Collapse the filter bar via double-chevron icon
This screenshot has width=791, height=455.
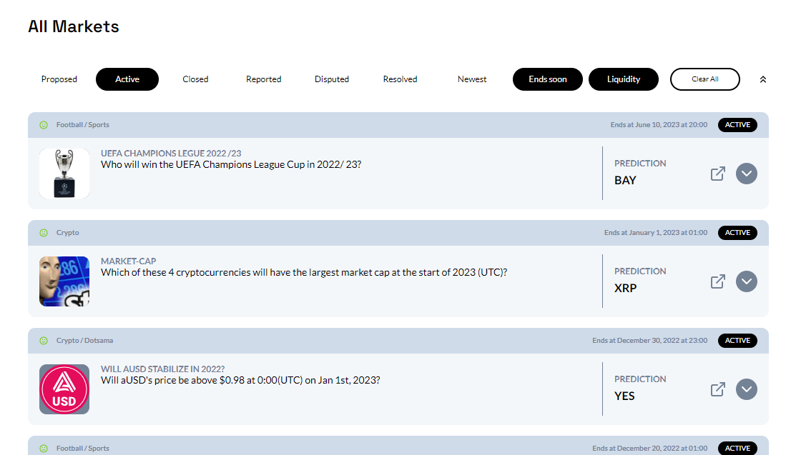point(763,79)
